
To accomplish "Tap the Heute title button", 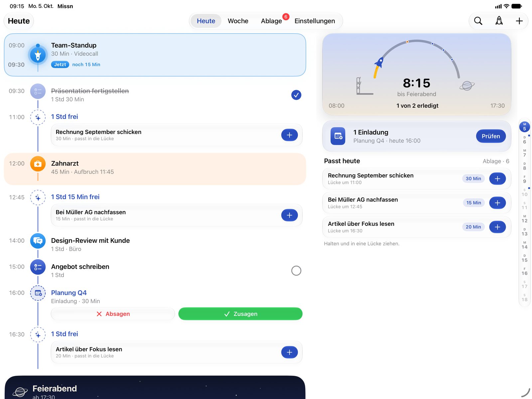I will click(x=19, y=21).
